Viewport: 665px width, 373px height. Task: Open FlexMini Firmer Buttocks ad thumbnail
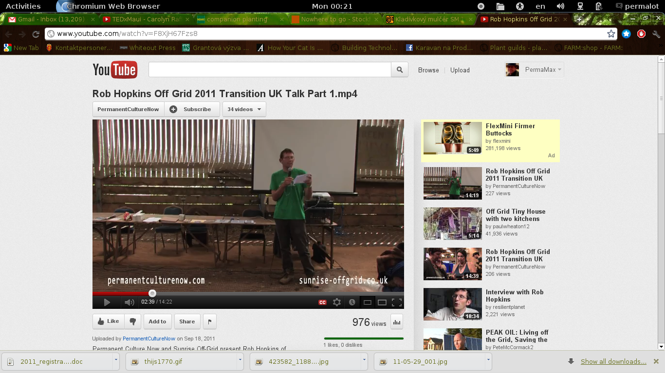tap(453, 138)
